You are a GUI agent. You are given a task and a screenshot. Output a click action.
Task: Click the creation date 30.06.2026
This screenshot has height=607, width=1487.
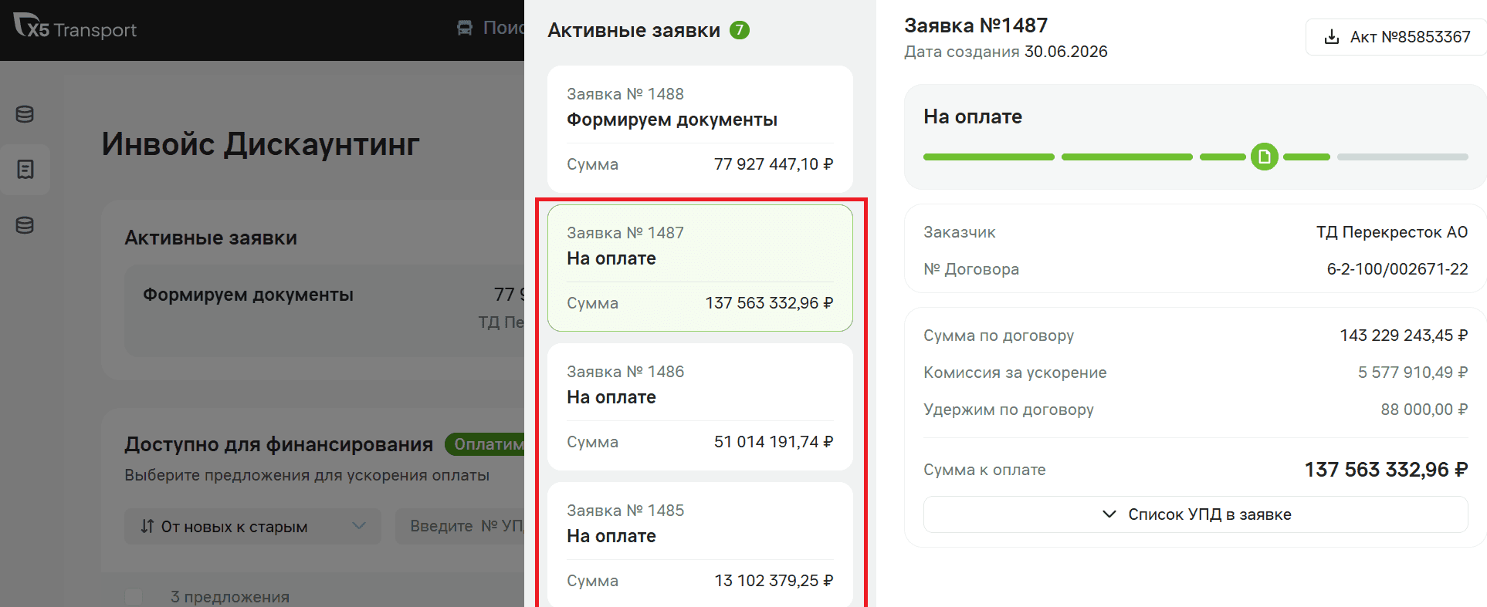click(1066, 52)
